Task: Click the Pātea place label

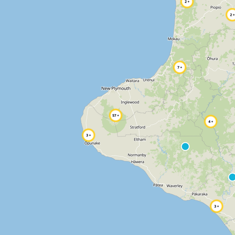Action: click(x=158, y=185)
